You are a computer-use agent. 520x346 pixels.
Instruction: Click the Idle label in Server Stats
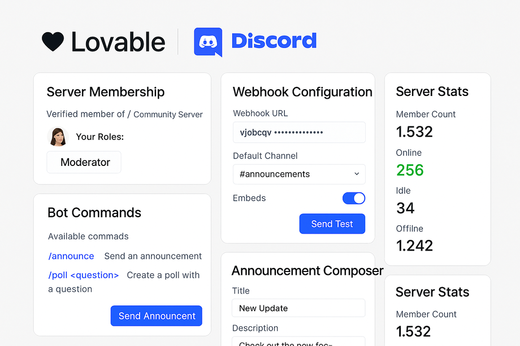coord(403,191)
